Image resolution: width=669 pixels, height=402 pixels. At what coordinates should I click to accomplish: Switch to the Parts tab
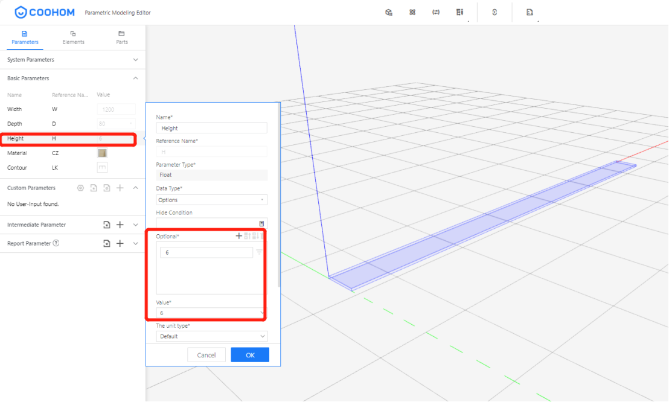click(121, 37)
